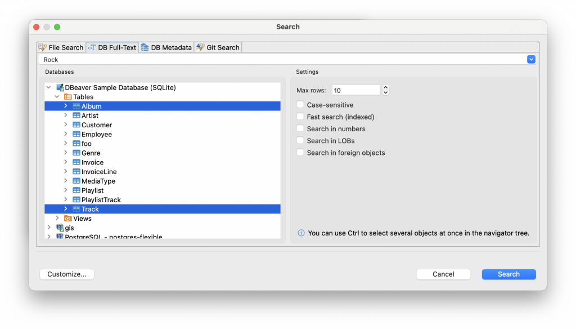The image size is (576, 329).
Task: Enable Search in foreign objects checkbox
Action: (x=300, y=152)
